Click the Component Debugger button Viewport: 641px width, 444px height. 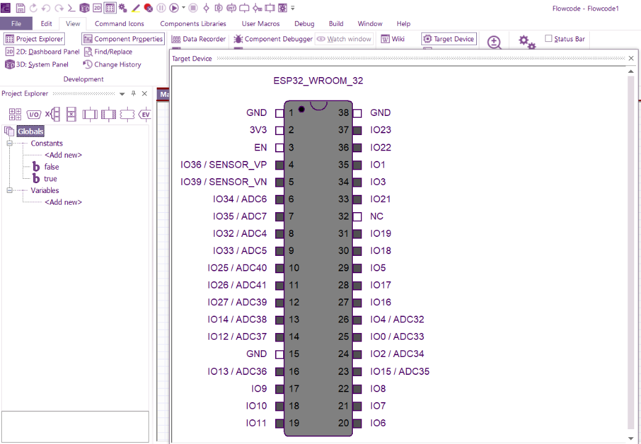click(273, 39)
